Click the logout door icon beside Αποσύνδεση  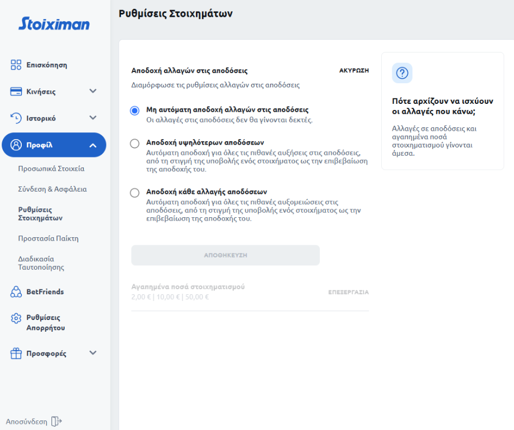(56, 422)
